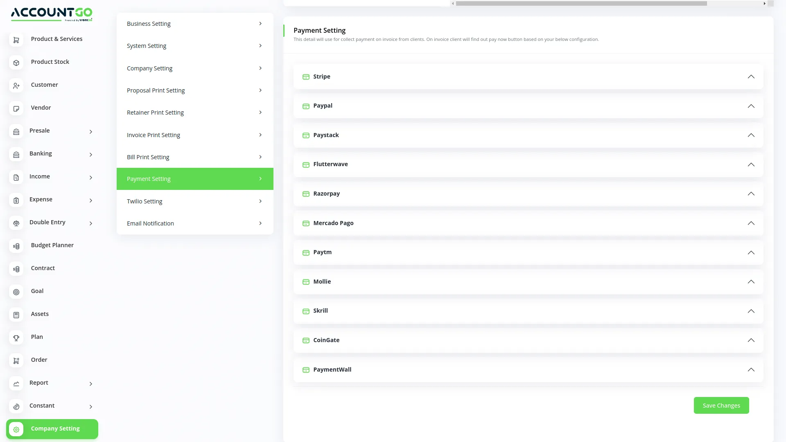Viewport: 786px width, 442px height.
Task: Expand the Report sidebar submenu
Action: coord(90,384)
